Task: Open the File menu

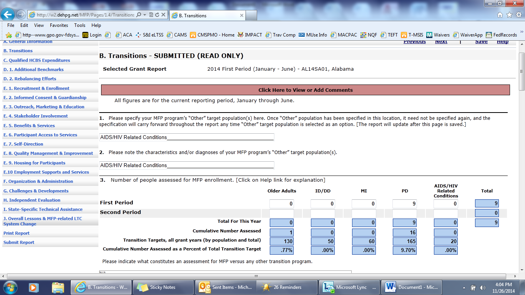Action: pyautogui.click(x=11, y=25)
